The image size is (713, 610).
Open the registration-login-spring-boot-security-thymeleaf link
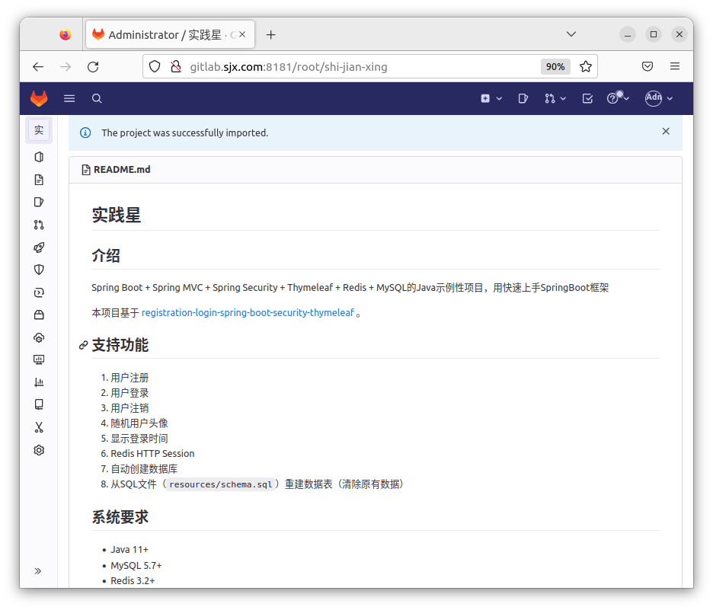[248, 312]
